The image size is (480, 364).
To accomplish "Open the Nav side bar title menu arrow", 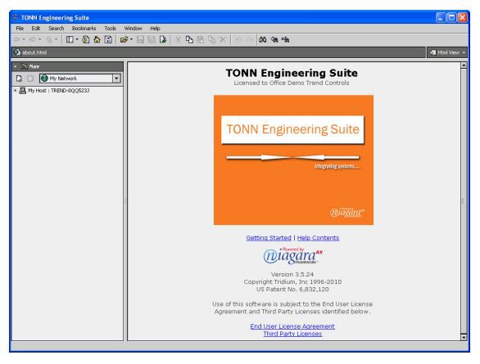I will click(x=16, y=66).
